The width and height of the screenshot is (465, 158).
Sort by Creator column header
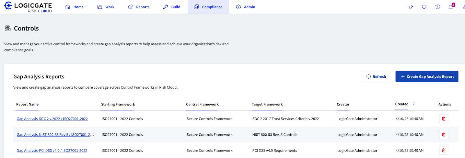tap(343, 104)
